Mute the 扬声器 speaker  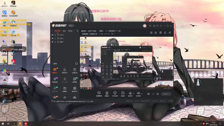click(138, 94)
